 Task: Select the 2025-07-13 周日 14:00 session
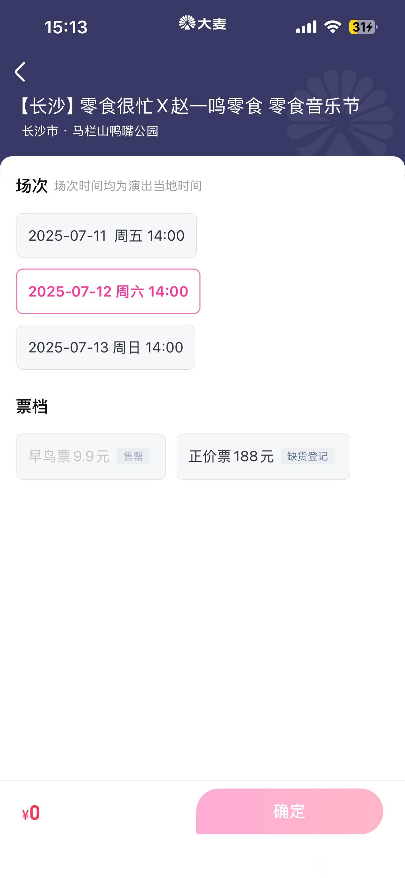[x=106, y=347]
